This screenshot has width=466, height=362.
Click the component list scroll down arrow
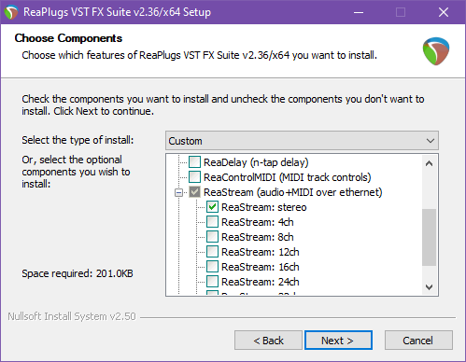pyautogui.click(x=429, y=286)
